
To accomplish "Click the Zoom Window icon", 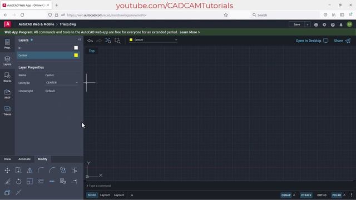I will click(x=117, y=41).
